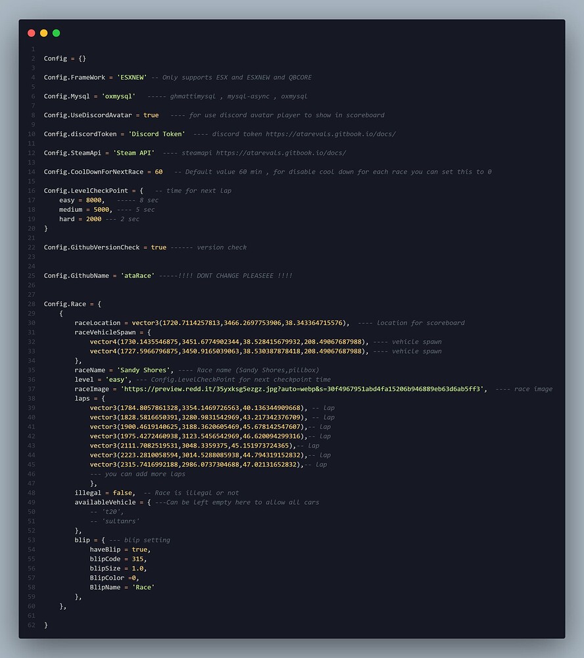The image size is (584, 658).
Task: Select the 'Discord Token' string
Action: pos(157,134)
